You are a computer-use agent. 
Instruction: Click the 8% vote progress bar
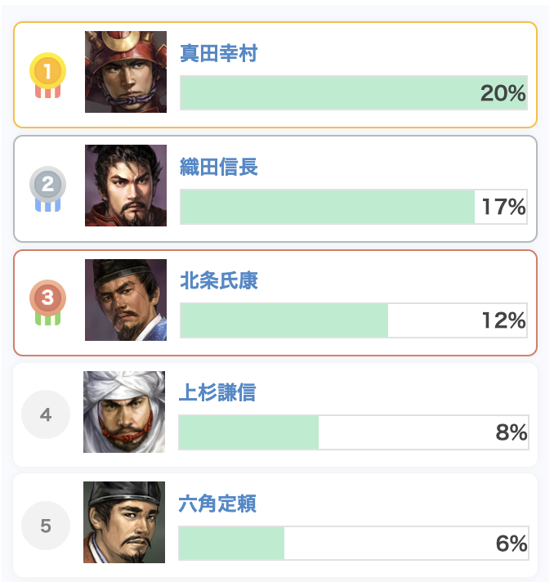click(x=353, y=432)
